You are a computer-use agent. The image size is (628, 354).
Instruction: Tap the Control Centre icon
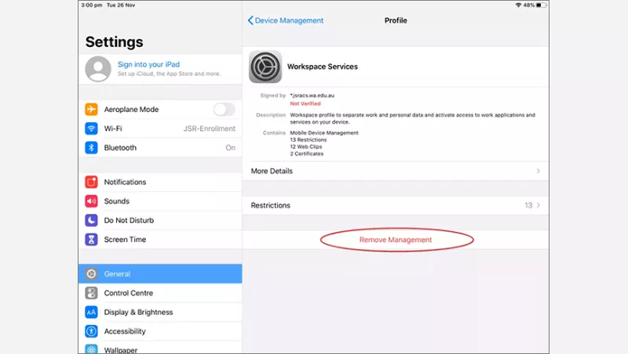pyautogui.click(x=91, y=293)
